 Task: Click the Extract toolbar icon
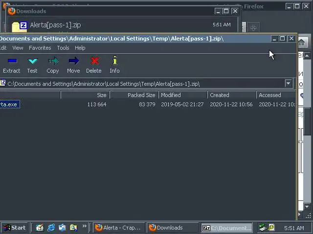[x=12, y=61]
